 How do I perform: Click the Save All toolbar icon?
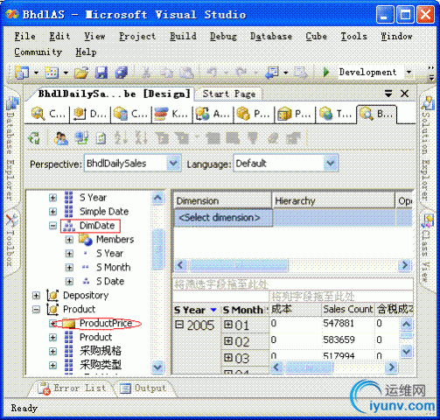click(122, 72)
